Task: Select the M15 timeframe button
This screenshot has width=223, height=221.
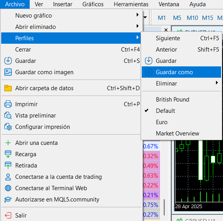Action: click(x=207, y=18)
